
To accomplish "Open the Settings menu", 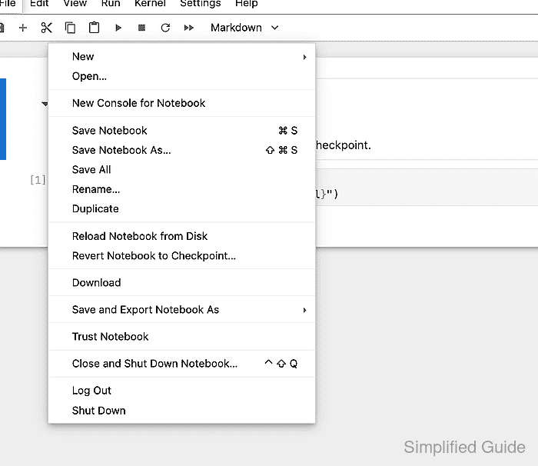I will pyautogui.click(x=201, y=4).
